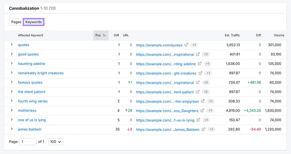291x154 pixels.
Task: Expand the james baldwin row
Action: coord(12,129)
